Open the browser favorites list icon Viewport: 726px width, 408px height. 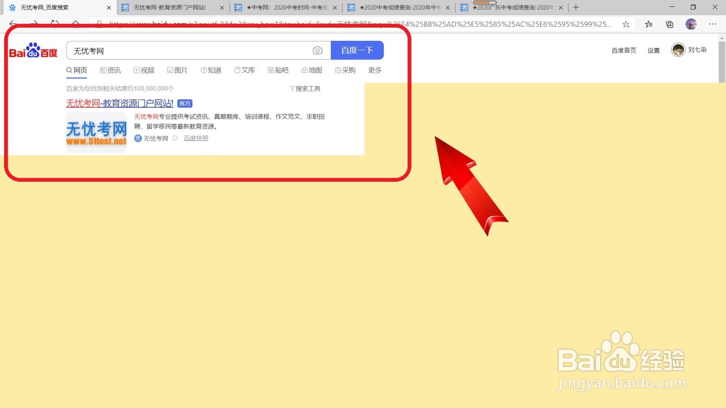[649, 24]
